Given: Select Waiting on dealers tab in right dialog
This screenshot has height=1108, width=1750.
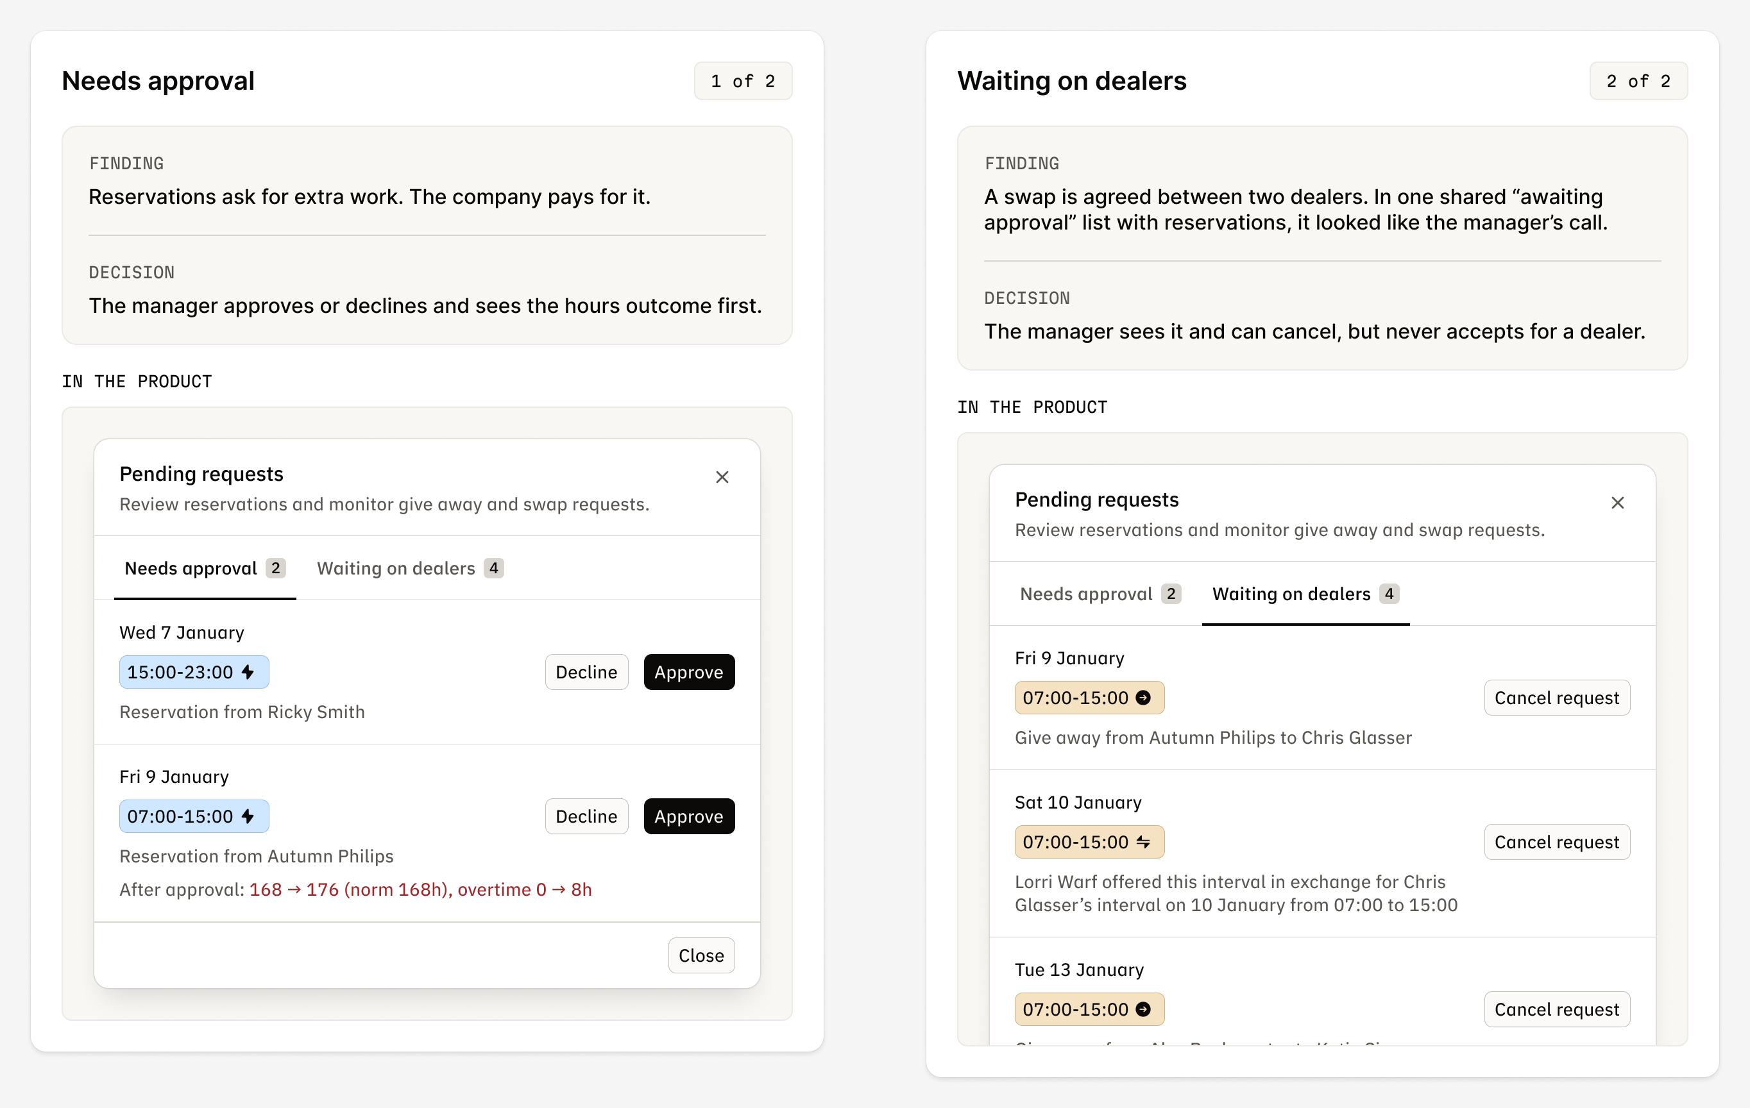Looking at the screenshot, I should point(1305,594).
